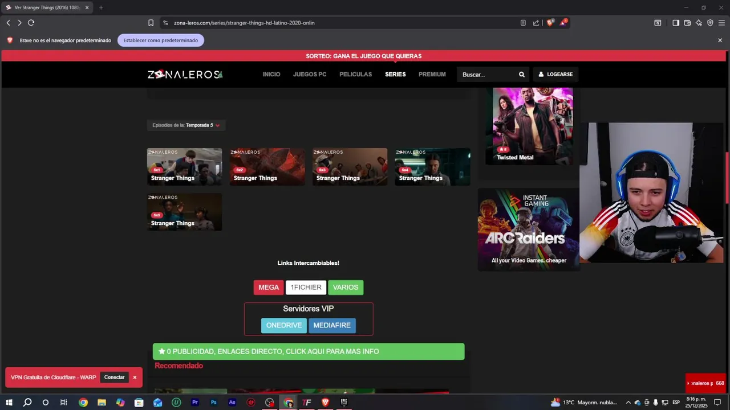
Task: Click the SORTEO giveaway red banner
Action: point(364,56)
